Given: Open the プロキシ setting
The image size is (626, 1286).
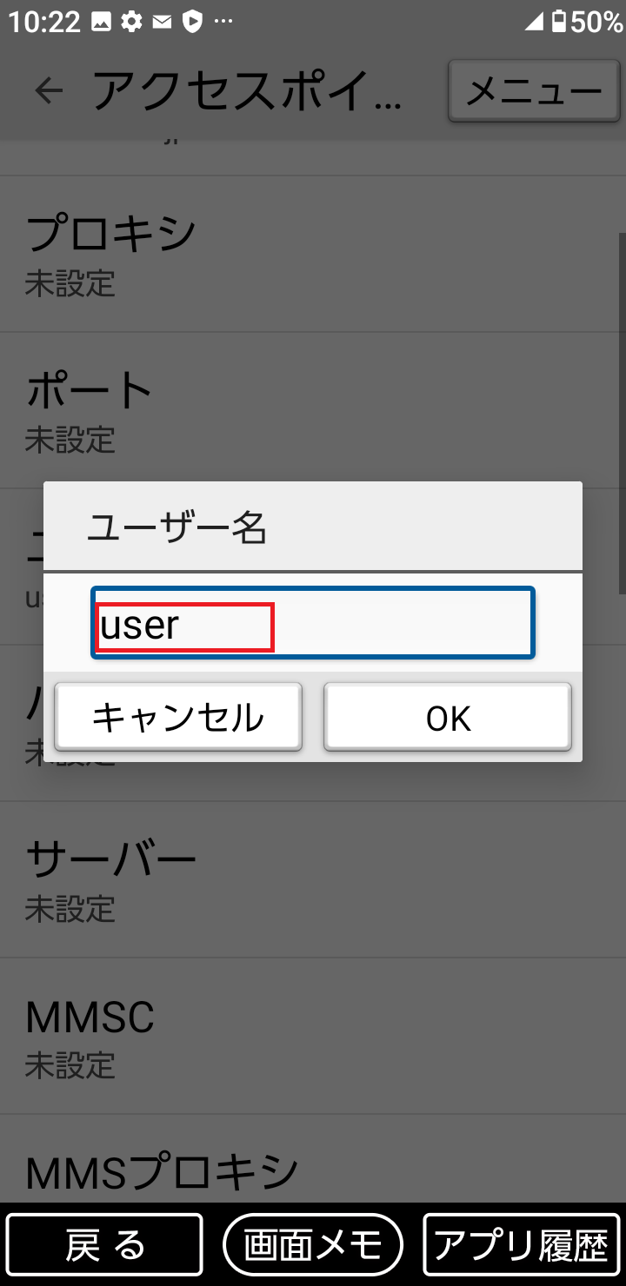Looking at the screenshot, I should click(313, 252).
